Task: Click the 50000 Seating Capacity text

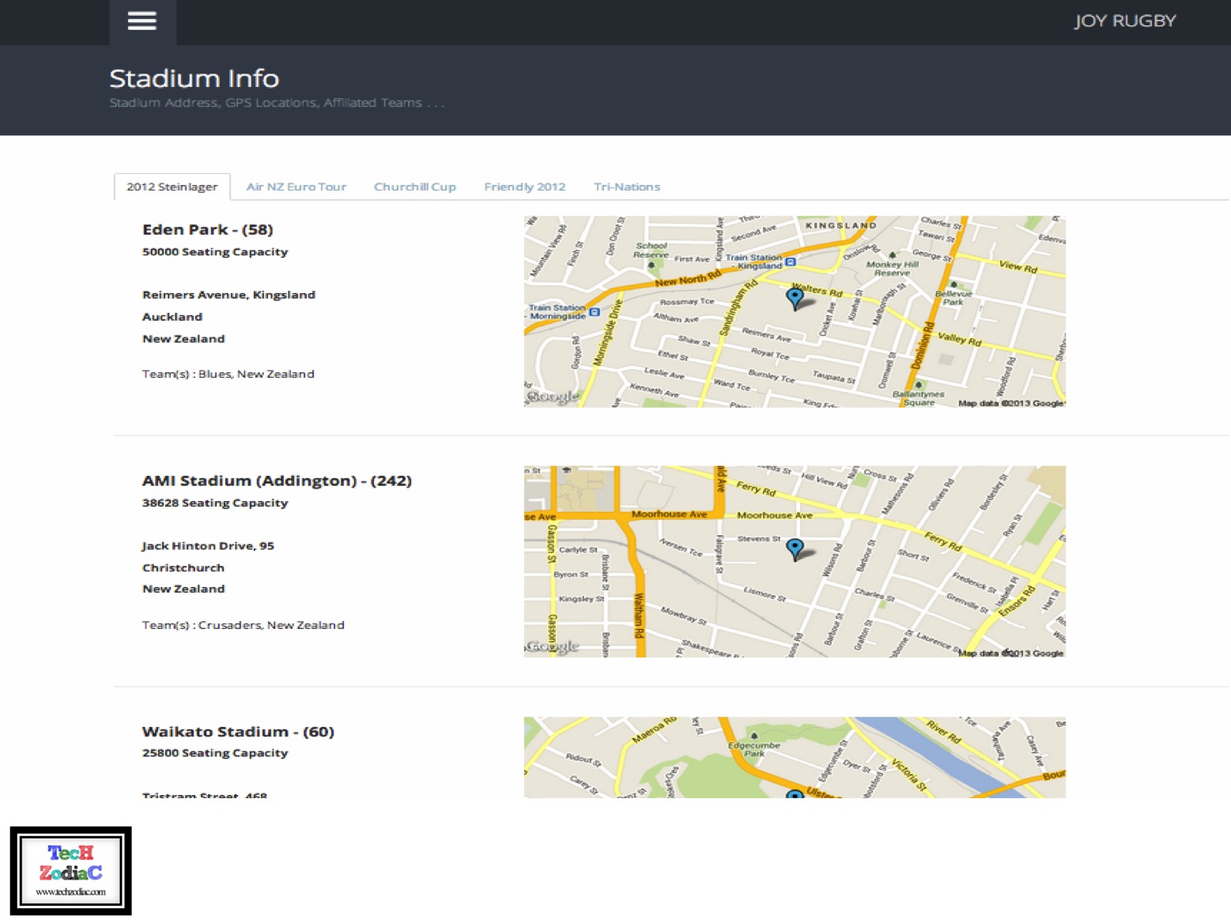Action: (215, 252)
